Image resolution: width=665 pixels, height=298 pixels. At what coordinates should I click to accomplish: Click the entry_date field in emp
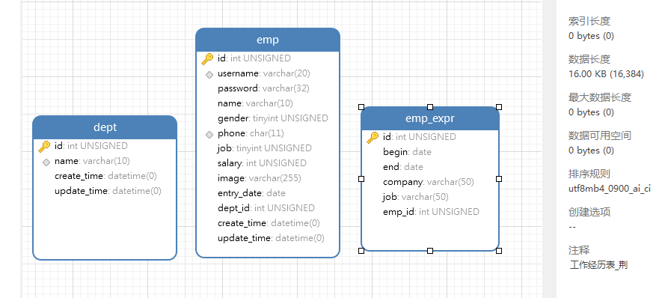(x=251, y=193)
